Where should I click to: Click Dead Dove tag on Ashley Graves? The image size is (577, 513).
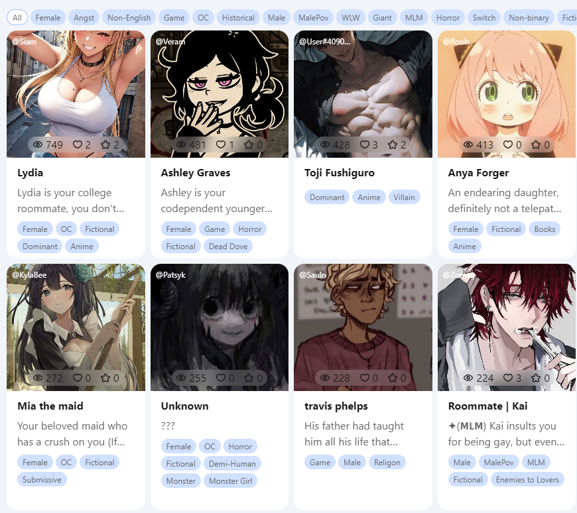(228, 247)
